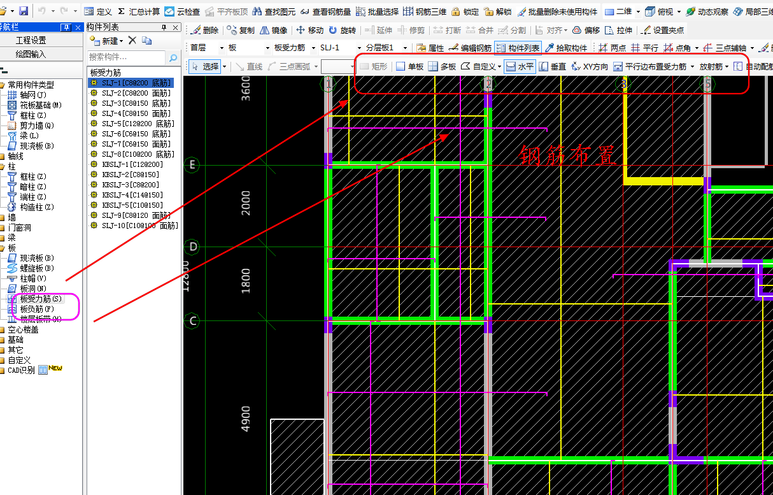
Task: Click the 拉伸 stretch tool
Action: 618,31
